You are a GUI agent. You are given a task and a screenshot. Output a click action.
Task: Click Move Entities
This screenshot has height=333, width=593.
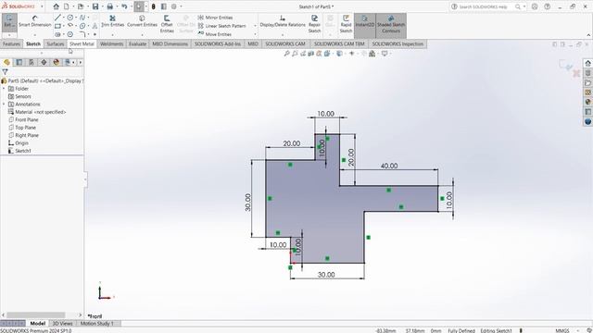[214, 34]
